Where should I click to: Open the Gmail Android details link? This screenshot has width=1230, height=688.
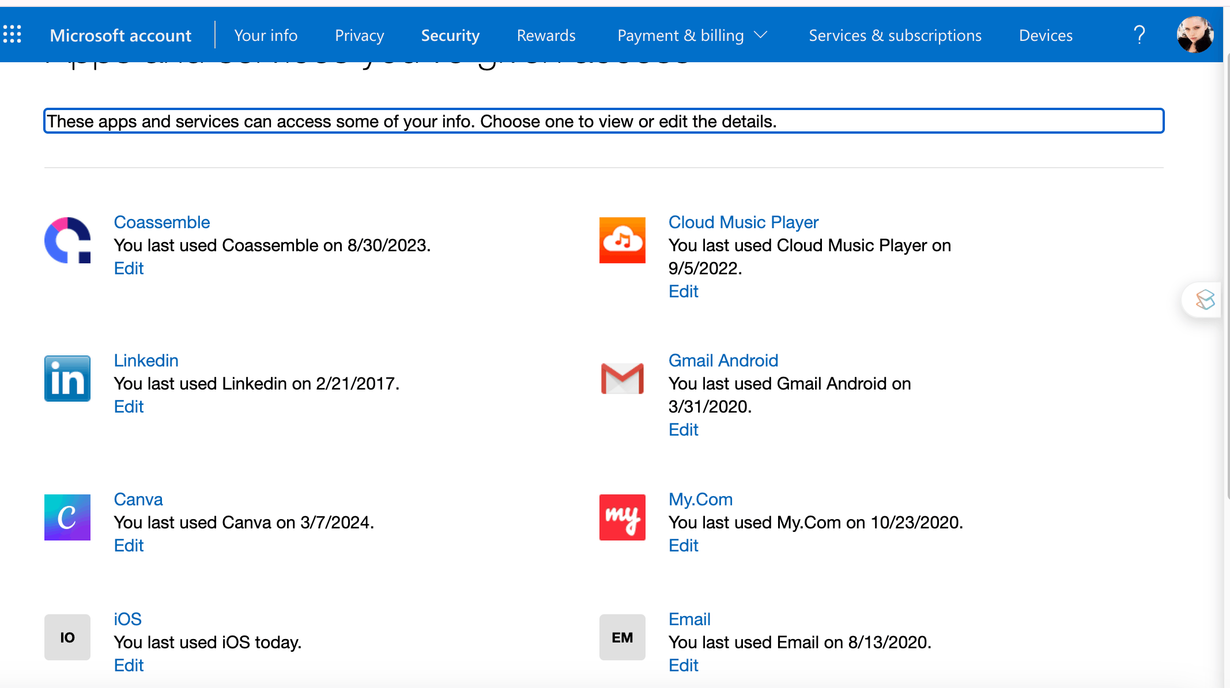pos(723,361)
